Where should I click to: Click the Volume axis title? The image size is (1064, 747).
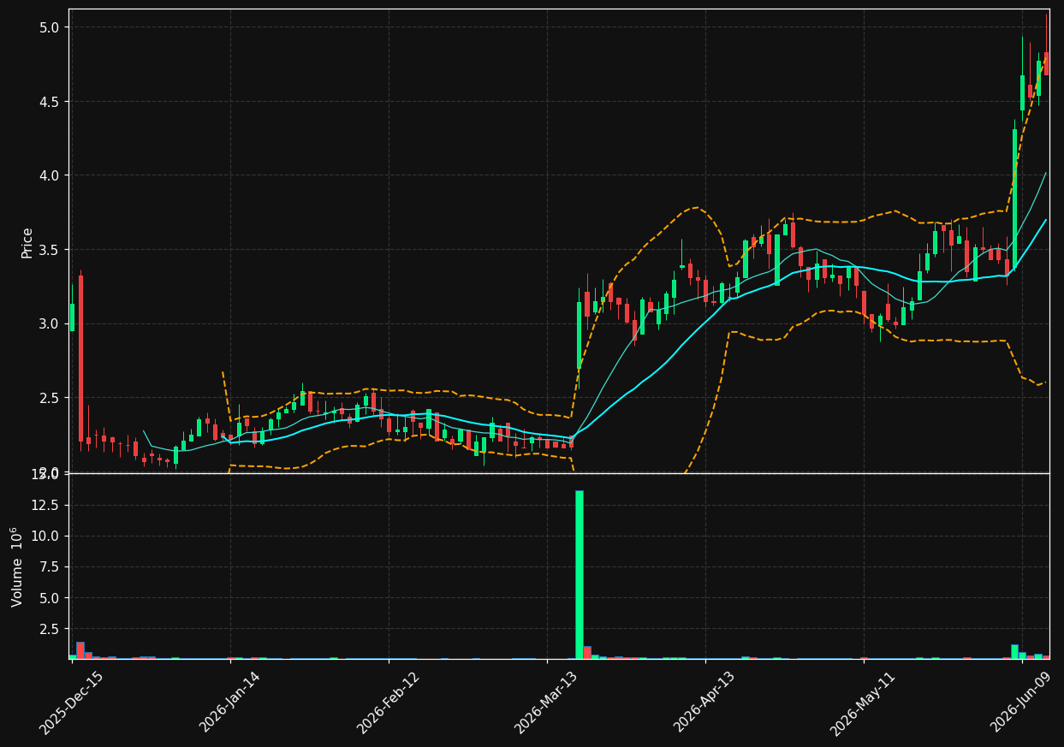point(17,566)
